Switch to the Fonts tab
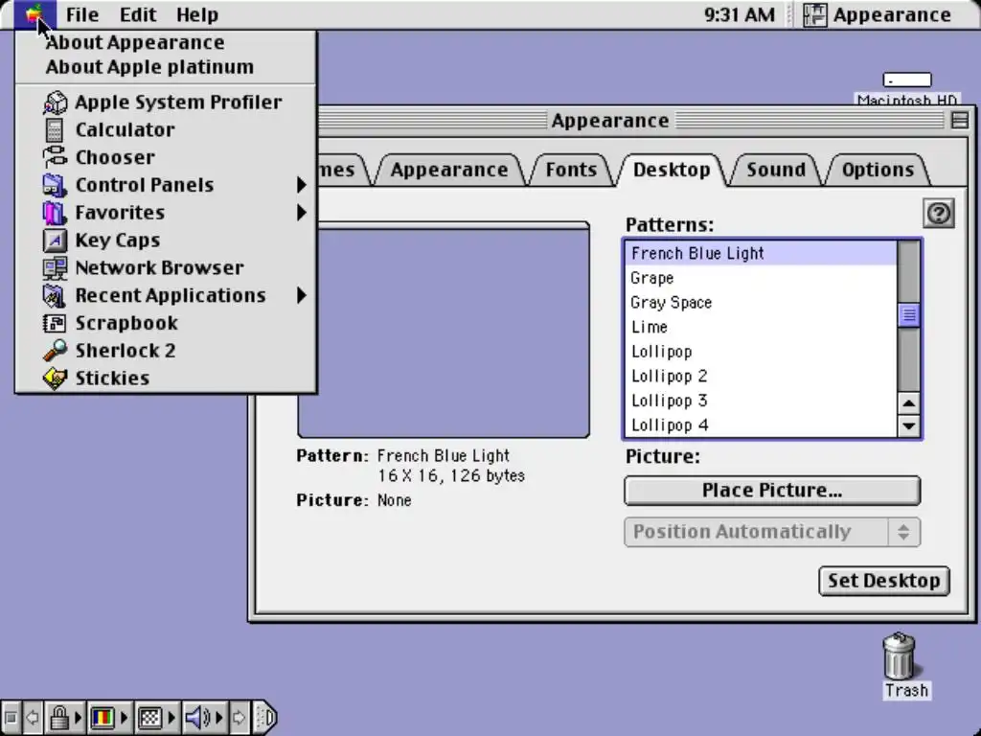 point(571,170)
